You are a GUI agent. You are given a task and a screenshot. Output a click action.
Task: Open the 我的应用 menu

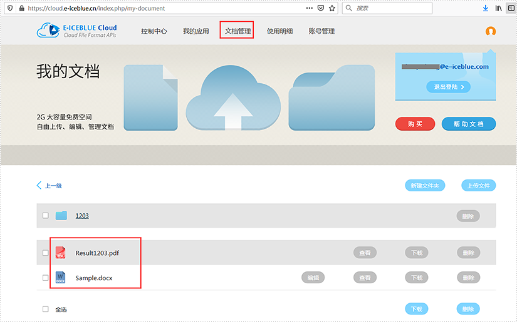click(196, 31)
